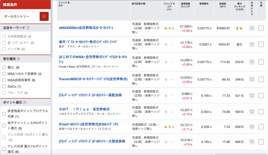Check NISAつみたて投資枠 (4) filter
The width and height of the screenshot is (268, 155).
[x=4, y=74]
